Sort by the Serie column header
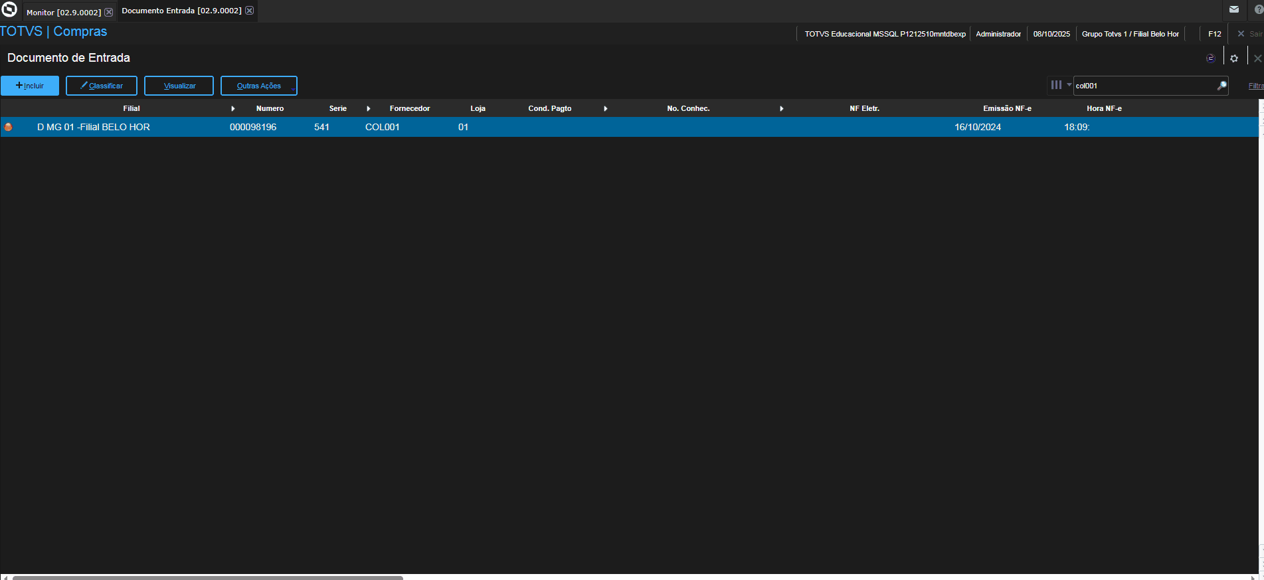Viewport: 1264px width, 580px height. click(x=338, y=108)
